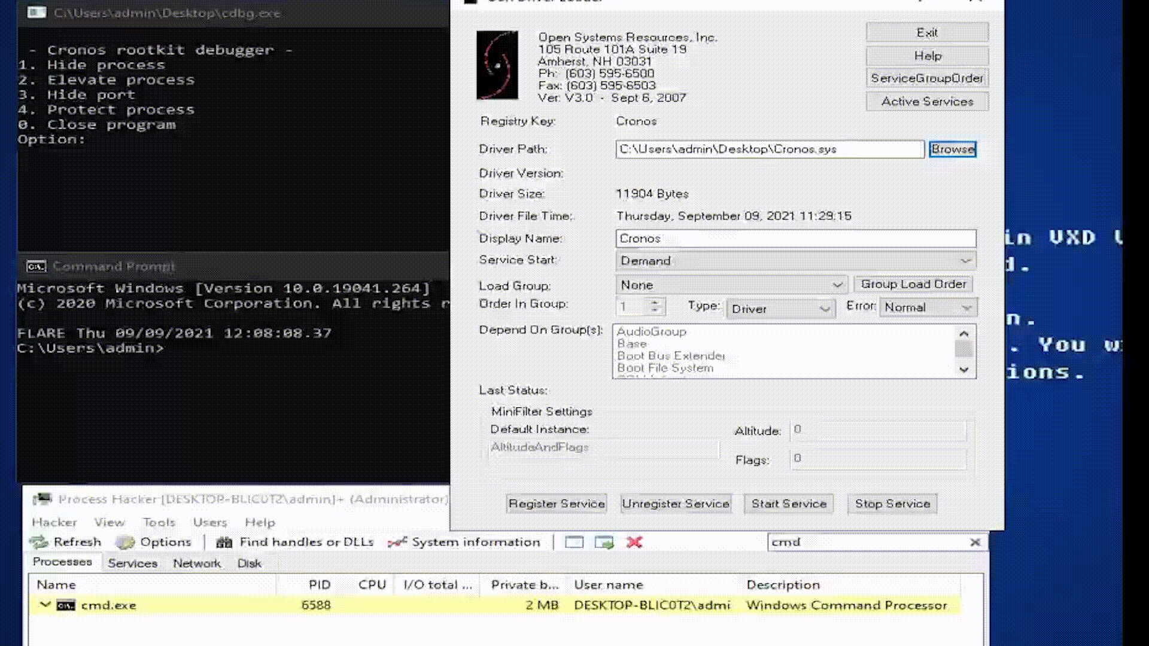Open the Users menu

210,522
